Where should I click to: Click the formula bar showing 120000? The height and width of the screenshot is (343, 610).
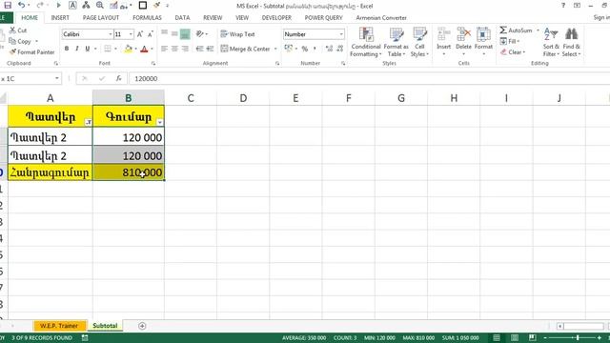point(370,78)
